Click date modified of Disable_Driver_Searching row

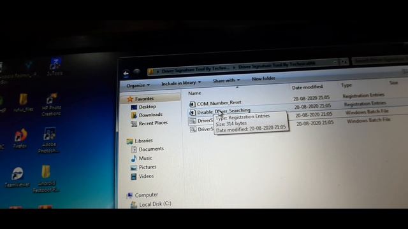pos(312,106)
